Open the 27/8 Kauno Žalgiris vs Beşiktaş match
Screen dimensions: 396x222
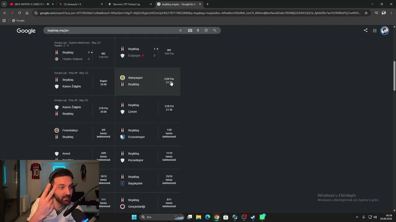coord(82,109)
